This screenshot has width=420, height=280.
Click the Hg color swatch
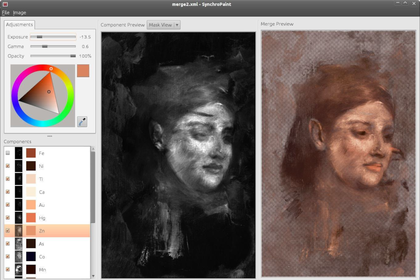[31, 218]
